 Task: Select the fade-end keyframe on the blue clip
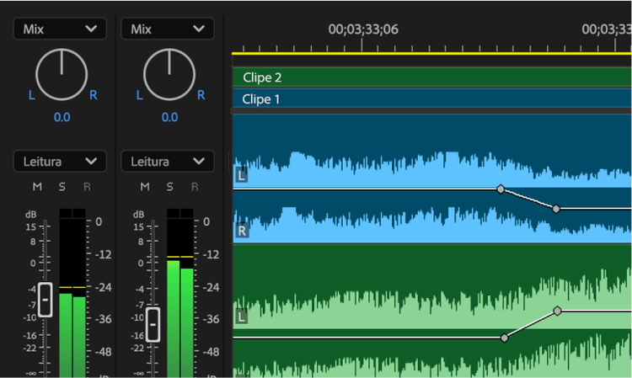pyautogui.click(x=556, y=208)
